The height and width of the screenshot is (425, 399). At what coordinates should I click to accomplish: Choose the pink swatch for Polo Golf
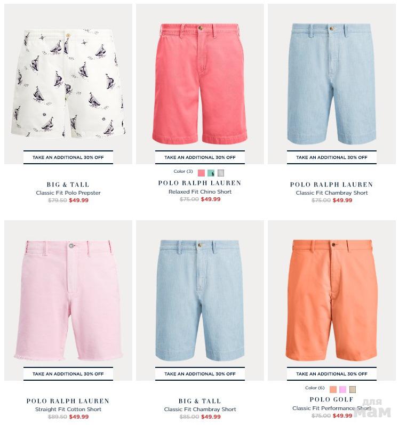[x=342, y=389]
